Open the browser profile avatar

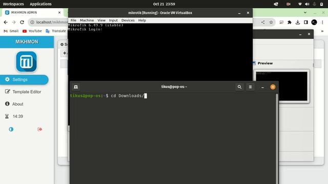tap(314, 22)
